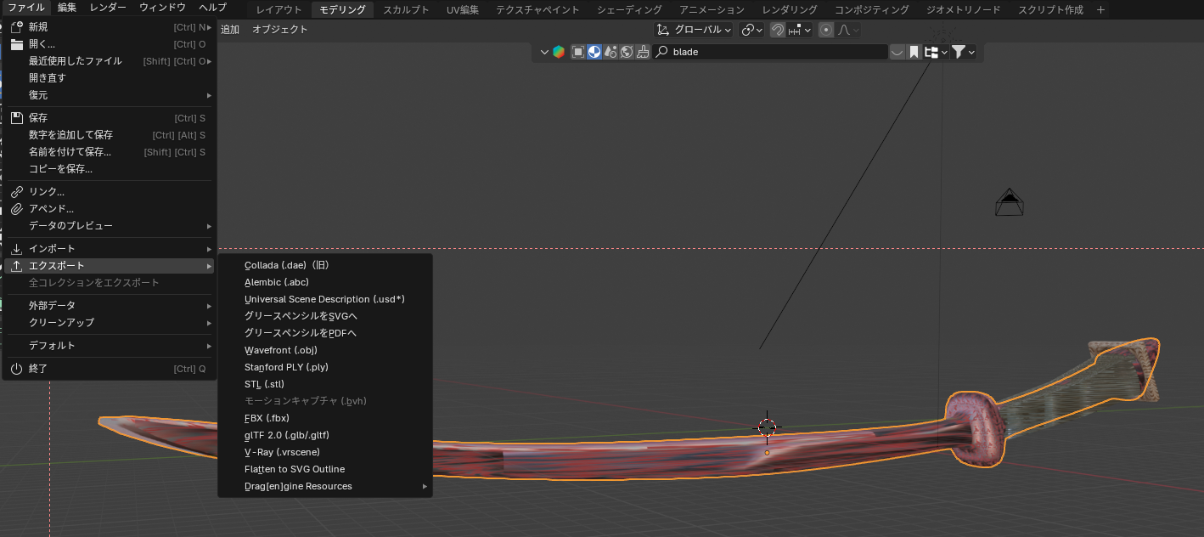Click the globe filter icon
The width and height of the screenshot is (1204, 537).
pyautogui.click(x=627, y=52)
